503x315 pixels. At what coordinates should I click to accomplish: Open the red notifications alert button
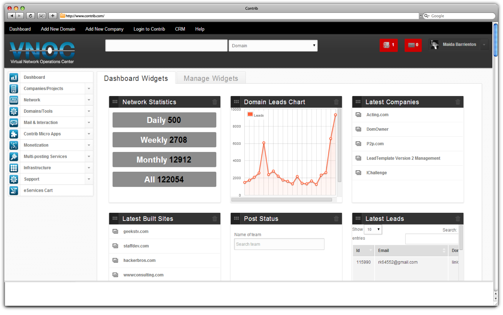389,45
